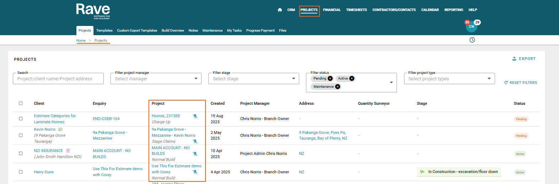559x184 pixels.
Task: Switch to Build Overview tab
Action: pos(173,31)
